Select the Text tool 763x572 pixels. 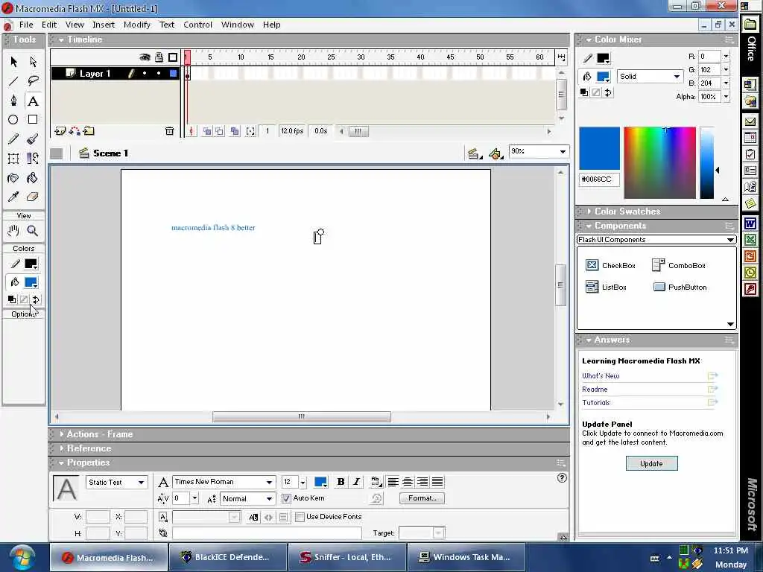[x=33, y=101]
